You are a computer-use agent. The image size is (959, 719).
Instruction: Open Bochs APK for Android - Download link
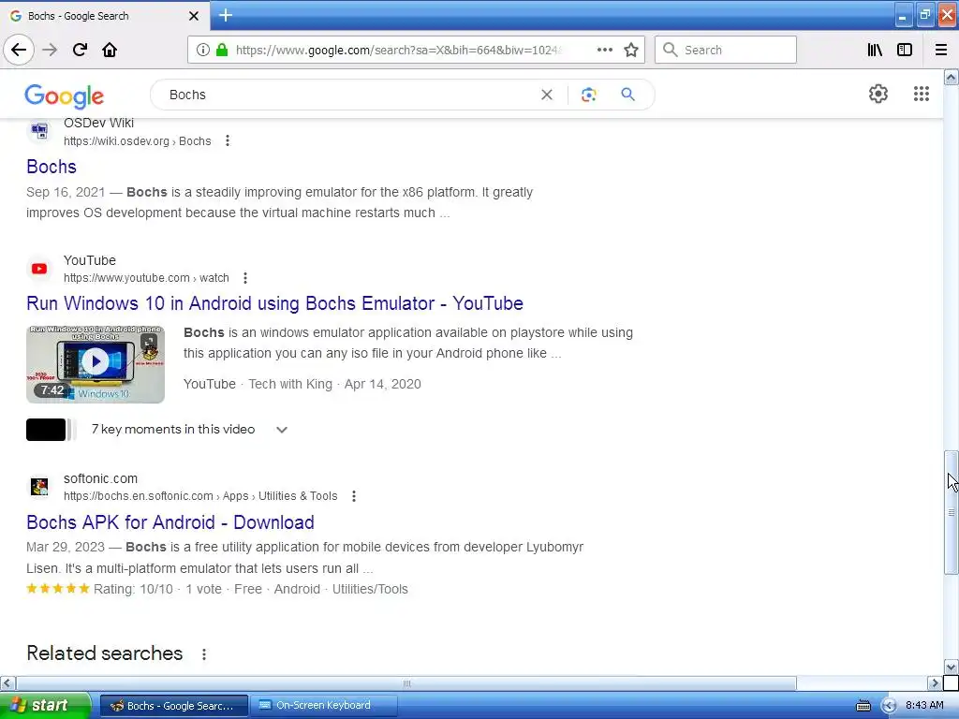click(x=170, y=522)
